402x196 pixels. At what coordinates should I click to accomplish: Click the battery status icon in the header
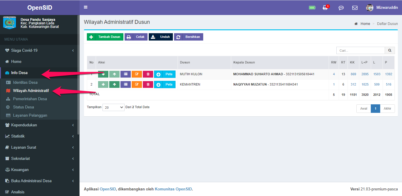312,7
